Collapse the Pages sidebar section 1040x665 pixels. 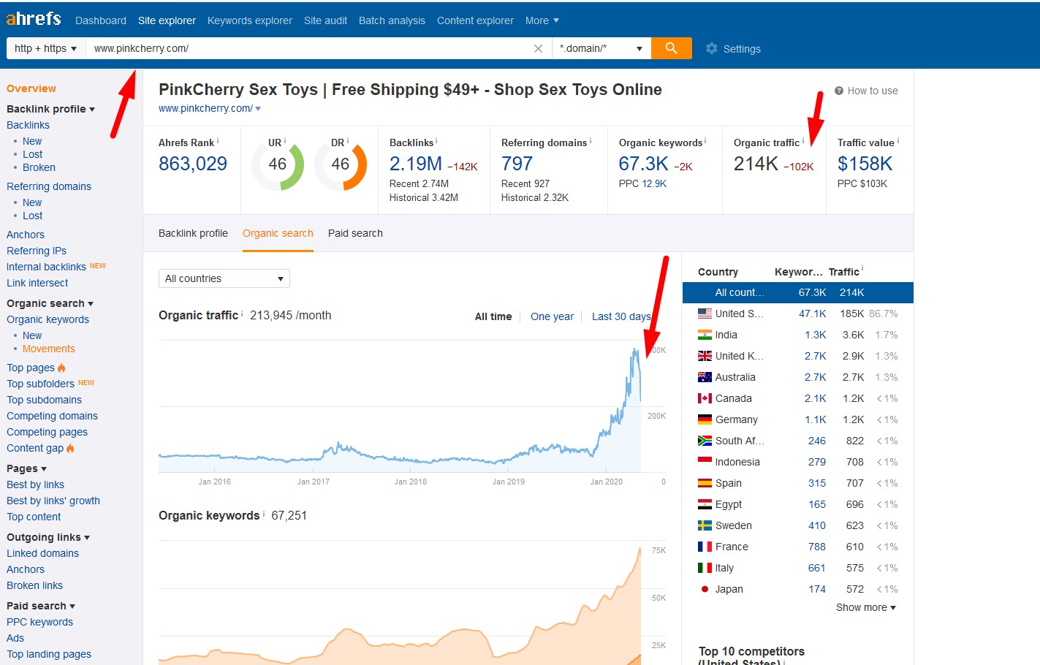click(x=26, y=468)
